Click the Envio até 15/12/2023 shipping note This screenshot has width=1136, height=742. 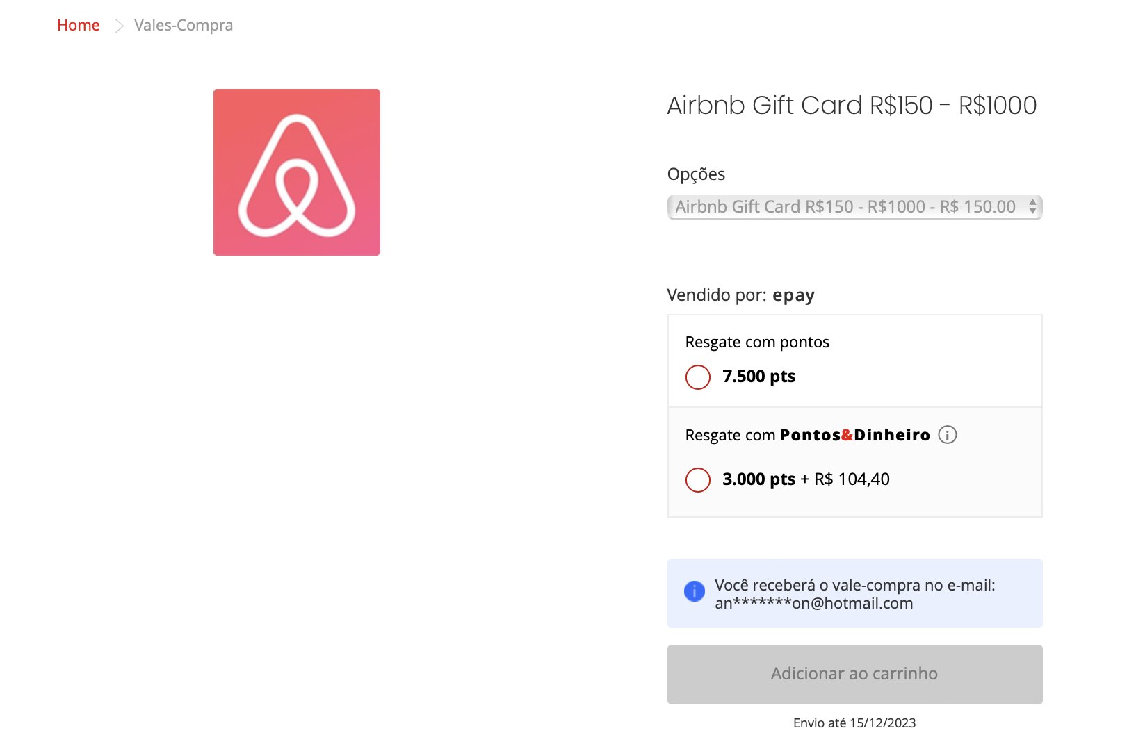point(854,723)
